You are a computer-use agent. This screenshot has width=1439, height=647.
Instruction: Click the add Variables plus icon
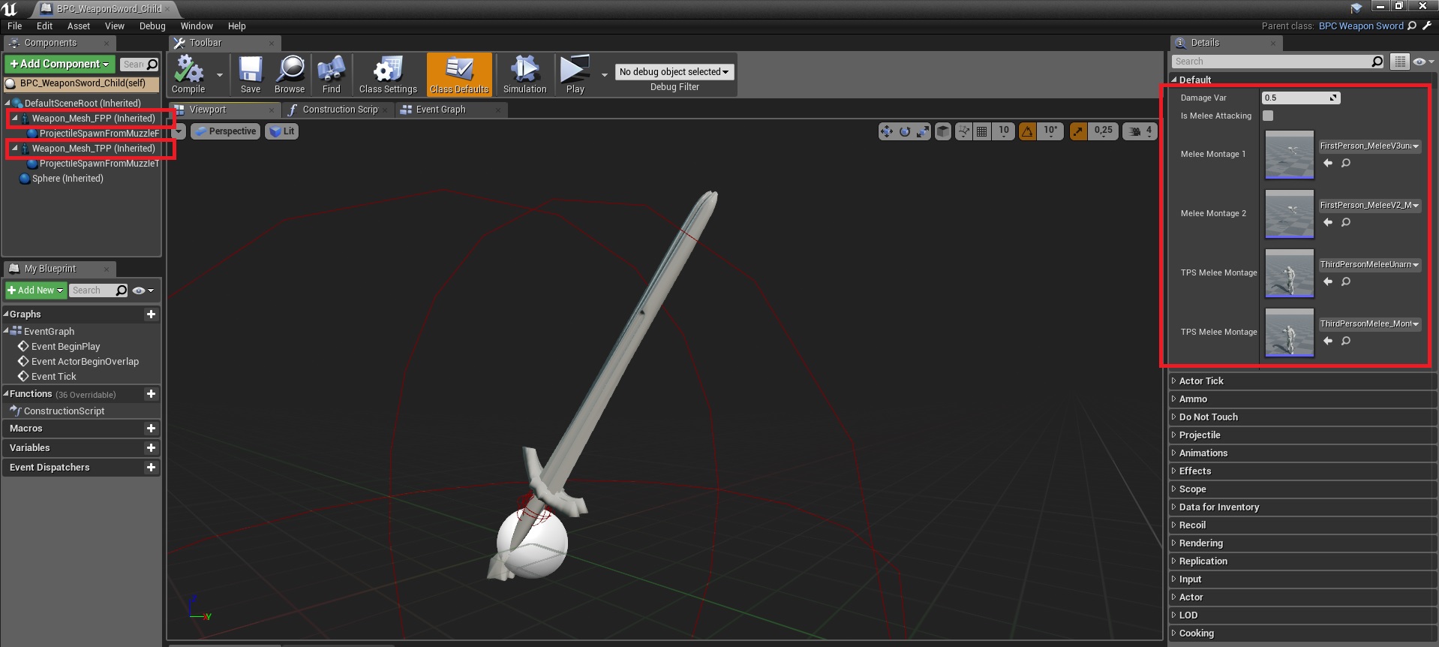coord(151,448)
